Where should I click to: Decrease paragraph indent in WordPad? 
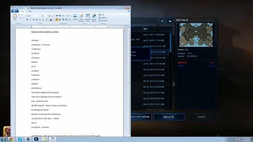pos(57,16)
